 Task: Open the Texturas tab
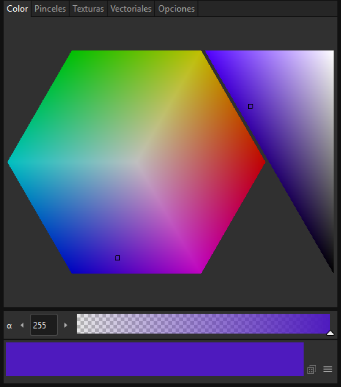(x=88, y=9)
